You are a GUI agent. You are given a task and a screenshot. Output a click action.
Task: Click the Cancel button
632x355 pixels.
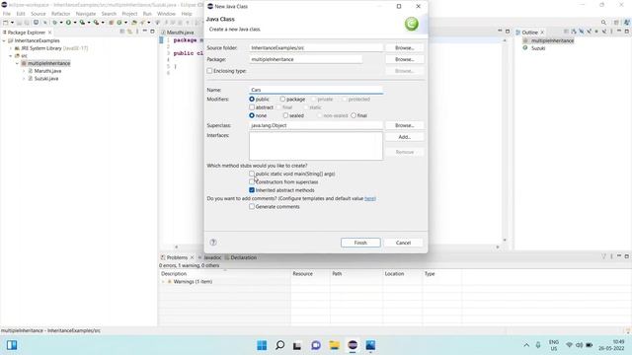pyautogui.click(x=403, y=243)
